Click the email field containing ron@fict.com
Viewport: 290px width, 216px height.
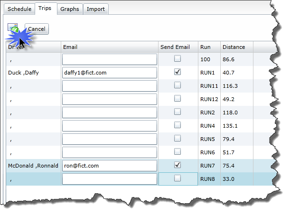click(x=110, y=166)
